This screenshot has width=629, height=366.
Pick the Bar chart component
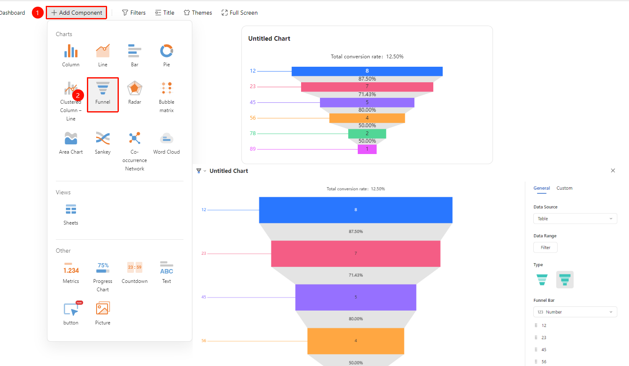[135, 55]
